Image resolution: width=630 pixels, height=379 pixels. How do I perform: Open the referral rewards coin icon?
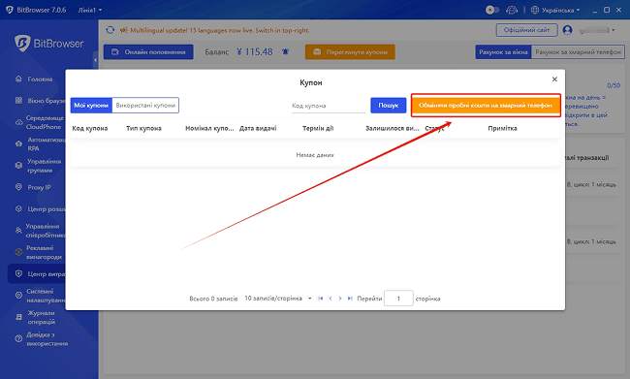pos(18,252)
